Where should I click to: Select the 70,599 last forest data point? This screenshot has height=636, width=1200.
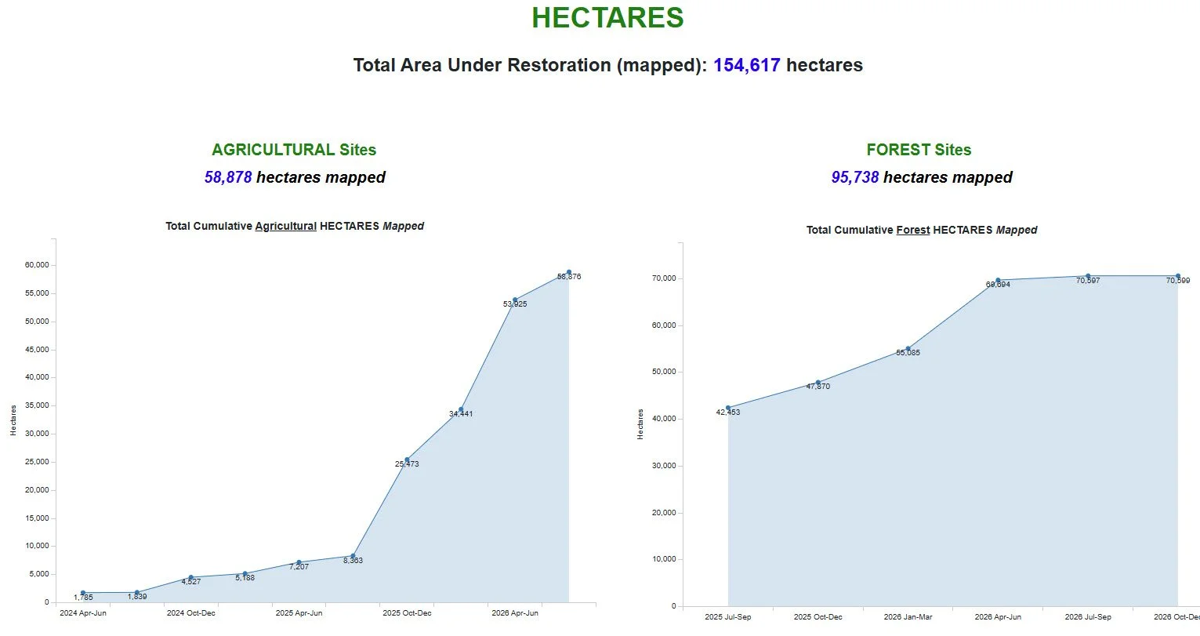click(1178, 276)
